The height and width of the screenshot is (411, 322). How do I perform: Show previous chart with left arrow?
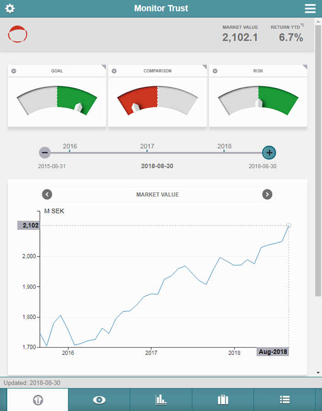pos(47,194)
